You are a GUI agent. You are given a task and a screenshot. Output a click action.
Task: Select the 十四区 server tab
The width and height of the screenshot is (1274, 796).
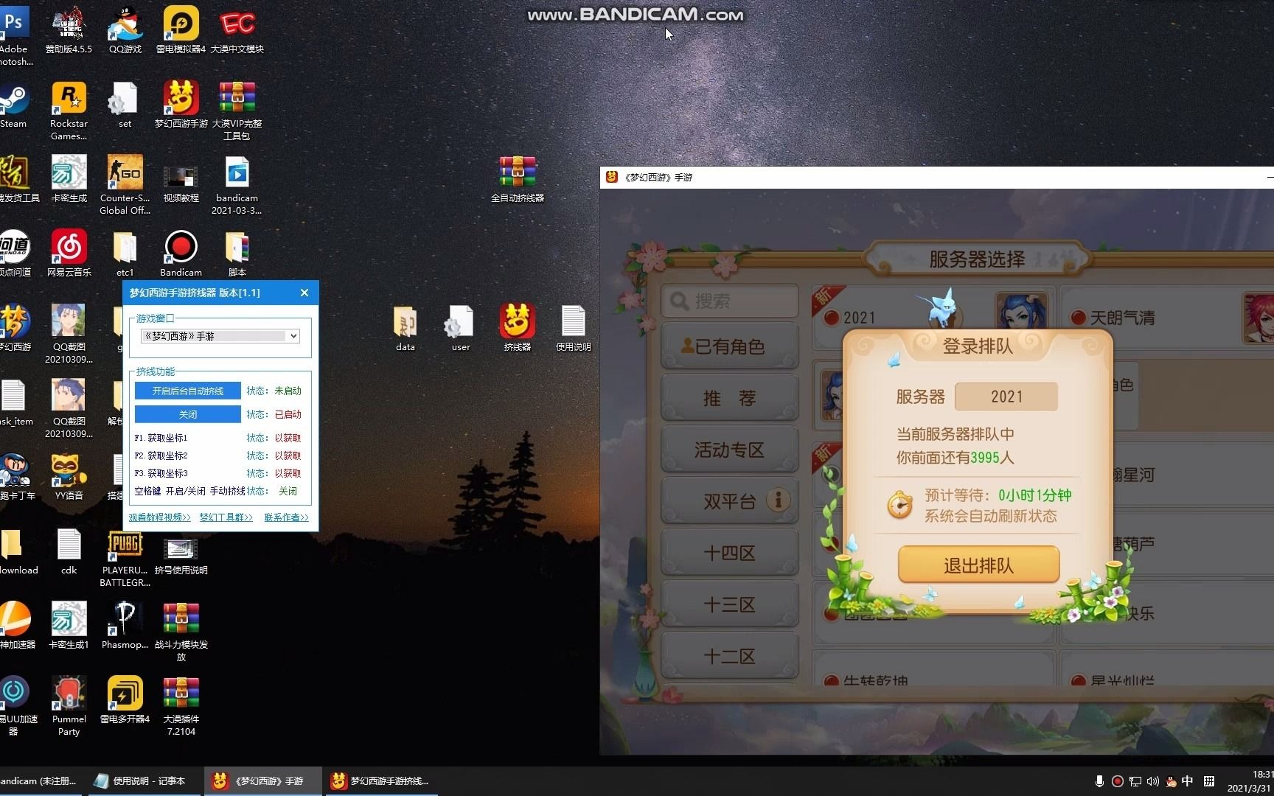click(x=730, y=553)
